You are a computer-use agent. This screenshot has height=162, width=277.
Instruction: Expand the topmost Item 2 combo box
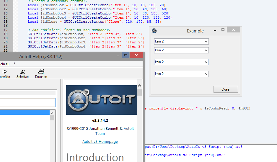[206, 42]
